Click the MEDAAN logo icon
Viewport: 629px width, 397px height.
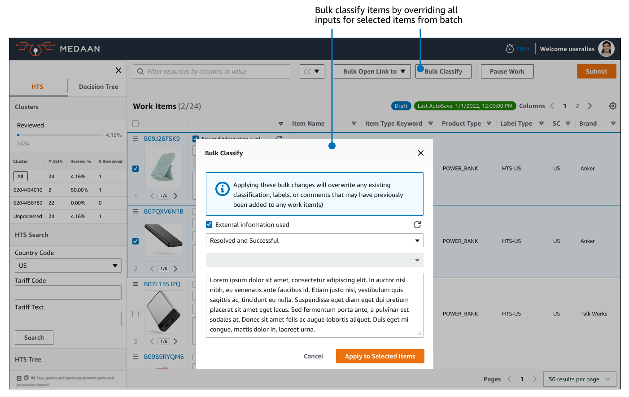[x=35, y=48]
